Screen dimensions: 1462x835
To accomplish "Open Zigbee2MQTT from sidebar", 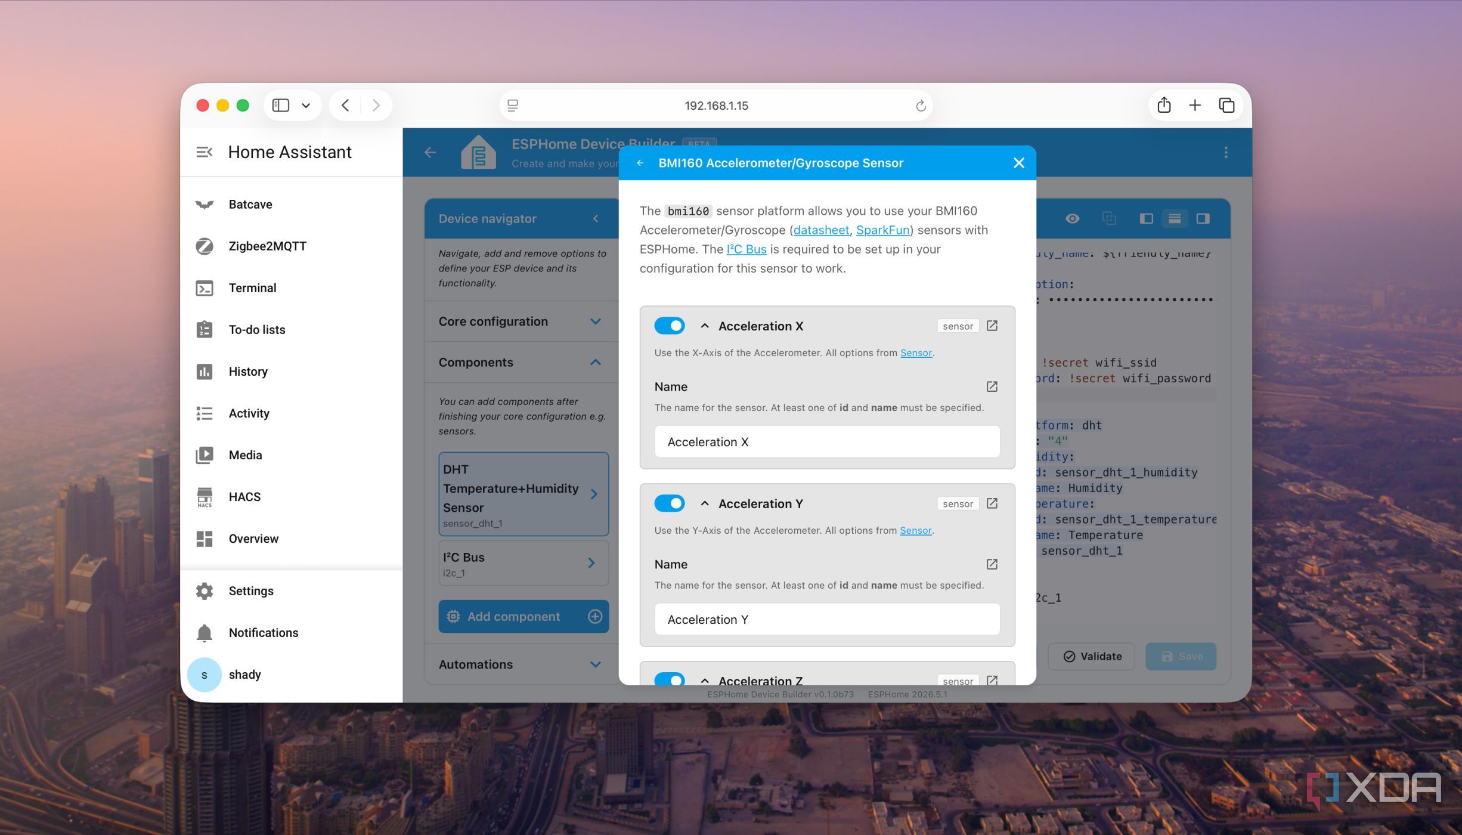I will pyautogui.click(x=291, y=246).
